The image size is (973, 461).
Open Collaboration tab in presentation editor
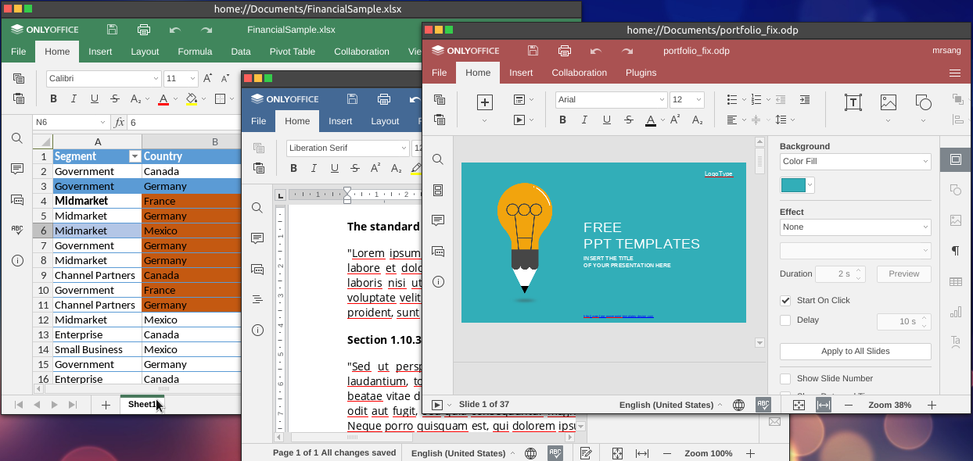click(x=580, y=73)
